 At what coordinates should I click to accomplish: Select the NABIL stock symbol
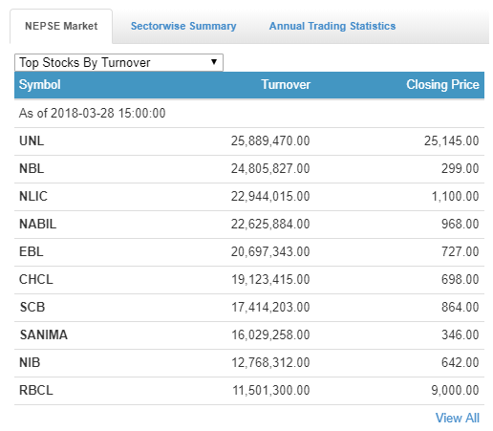[38, 224]
